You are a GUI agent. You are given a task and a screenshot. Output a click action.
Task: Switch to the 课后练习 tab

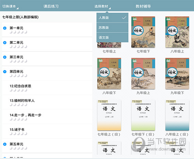coord(51,6)
